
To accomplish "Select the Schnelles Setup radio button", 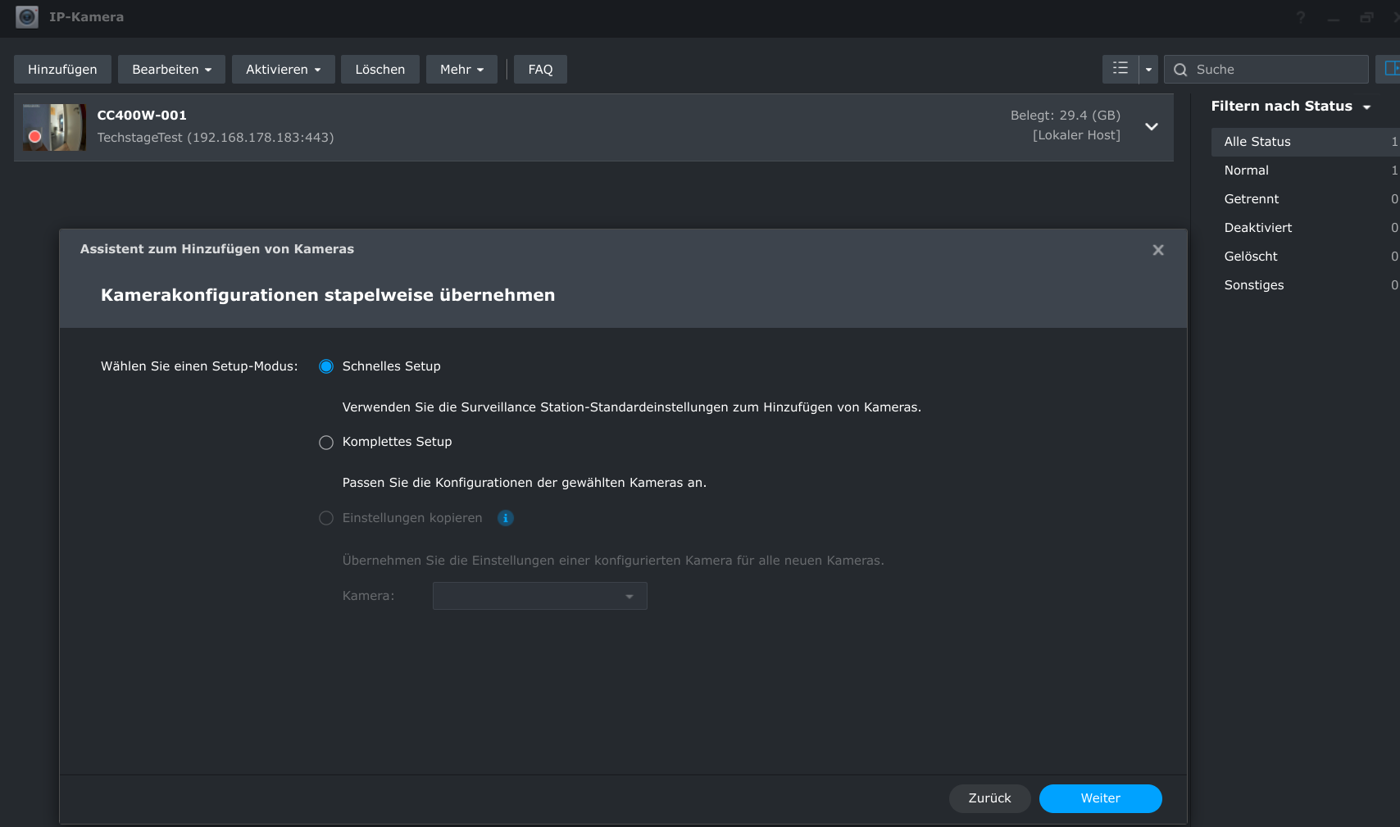I will [326, 366].
